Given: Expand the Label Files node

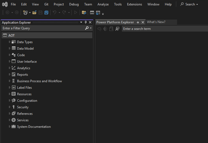Looking at the screenshot, I should [10, 87].
